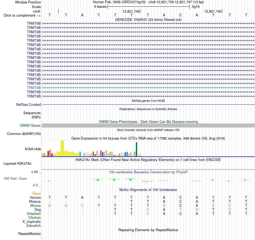Click the -4.5 PhyloP lower scale value
The width and height of the screenshot is (255, 240).
pyautogui.click(x=35, y=185)
